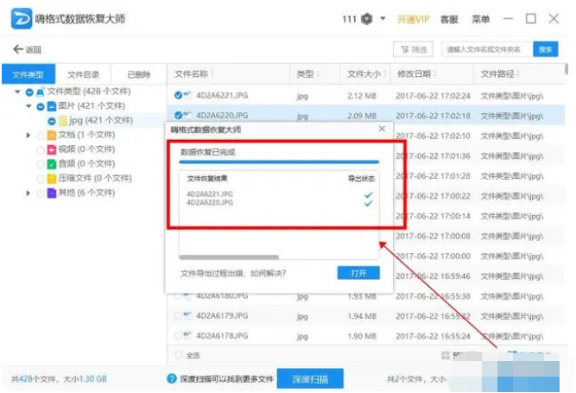Image resolution: width=576 pixels, height=393 pixels.
Task: Click the file list vertical scrollbar
Action: coord(567,69)
